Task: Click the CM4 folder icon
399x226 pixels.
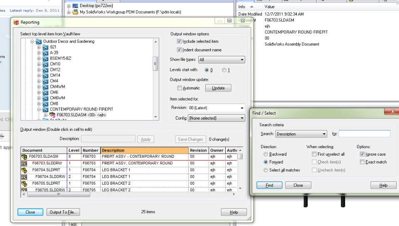Action: click(46, 81)
